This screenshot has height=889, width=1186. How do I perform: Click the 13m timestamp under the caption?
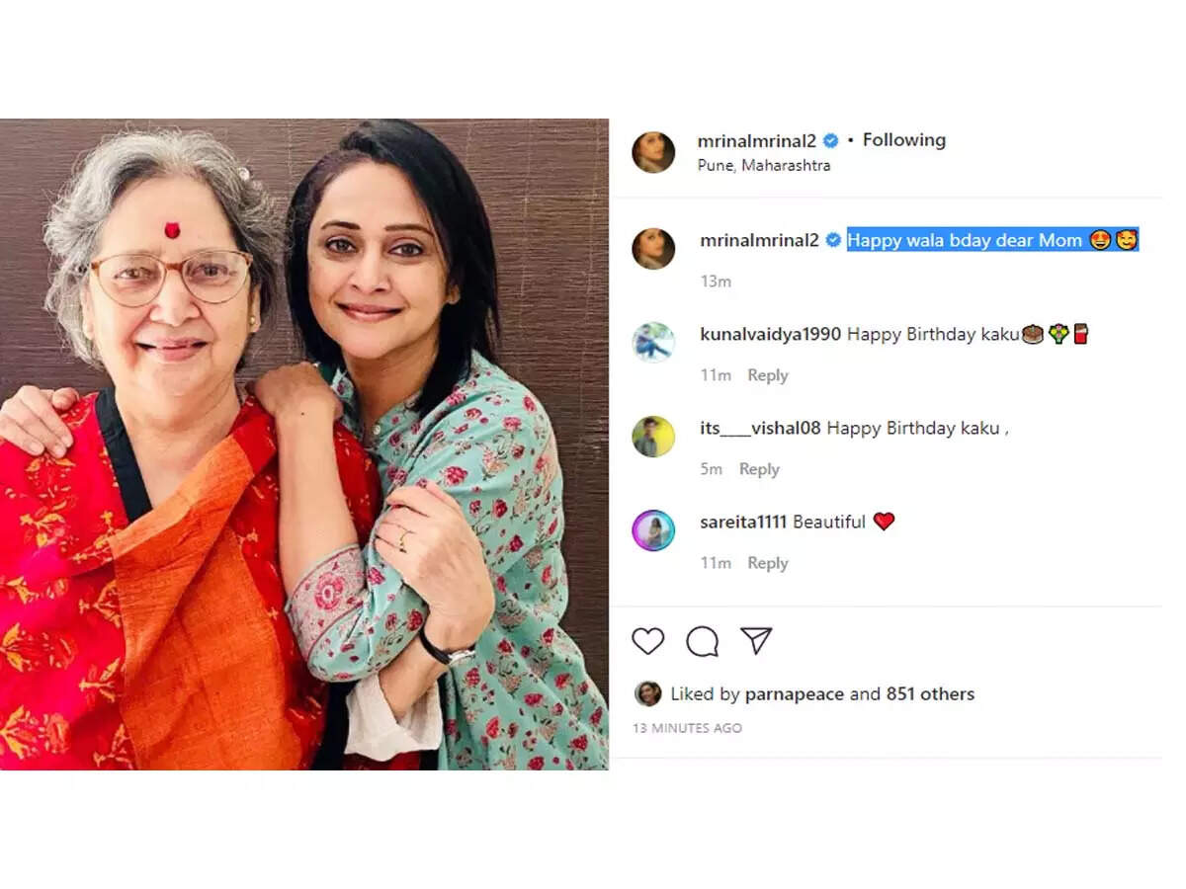pyautogui.click(x=716, y=281)
